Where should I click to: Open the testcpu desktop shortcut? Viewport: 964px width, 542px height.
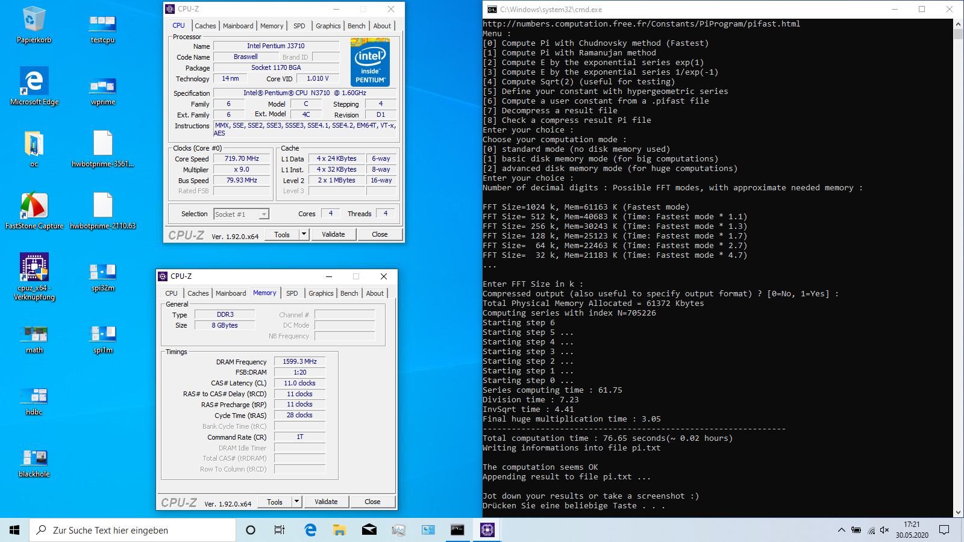point(102,29)
